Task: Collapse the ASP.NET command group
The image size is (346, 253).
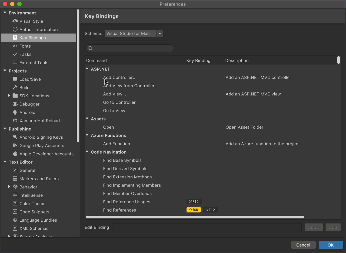Action: tap(87, 69)
